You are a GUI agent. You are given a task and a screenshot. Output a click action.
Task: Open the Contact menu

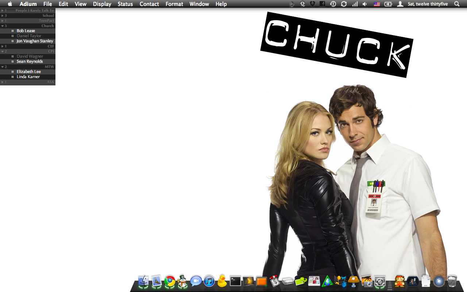(x=149, y=4)
